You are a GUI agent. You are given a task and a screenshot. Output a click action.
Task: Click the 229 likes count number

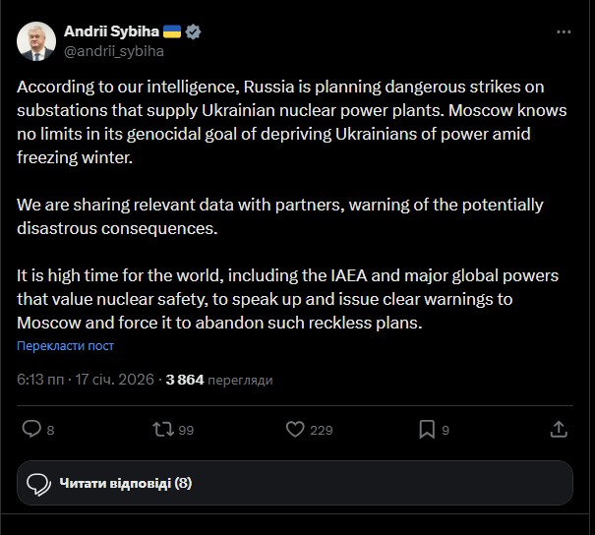322,430
